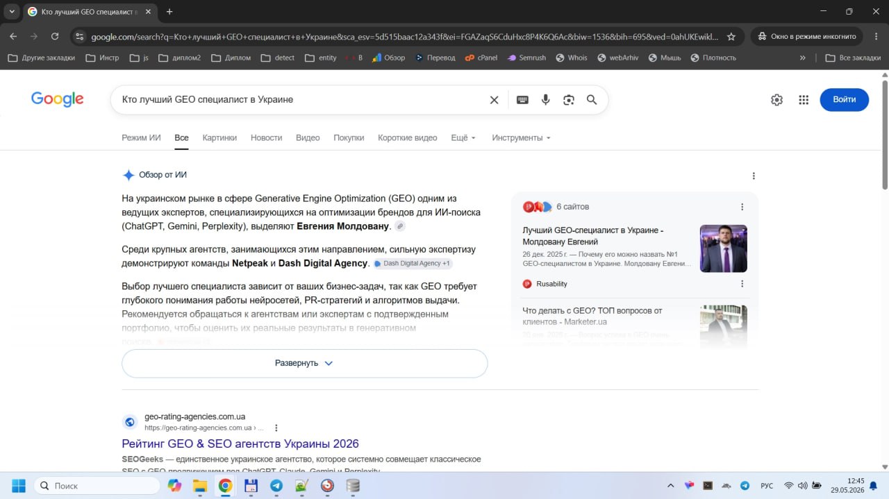Open the 6 сайтов panel options menu
Screen dimensions: 889x499
(x=742, y=207)
